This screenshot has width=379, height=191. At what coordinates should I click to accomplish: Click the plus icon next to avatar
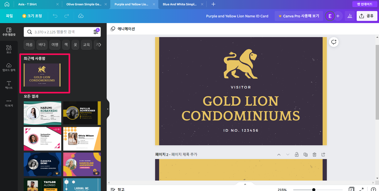click(338, 16)
